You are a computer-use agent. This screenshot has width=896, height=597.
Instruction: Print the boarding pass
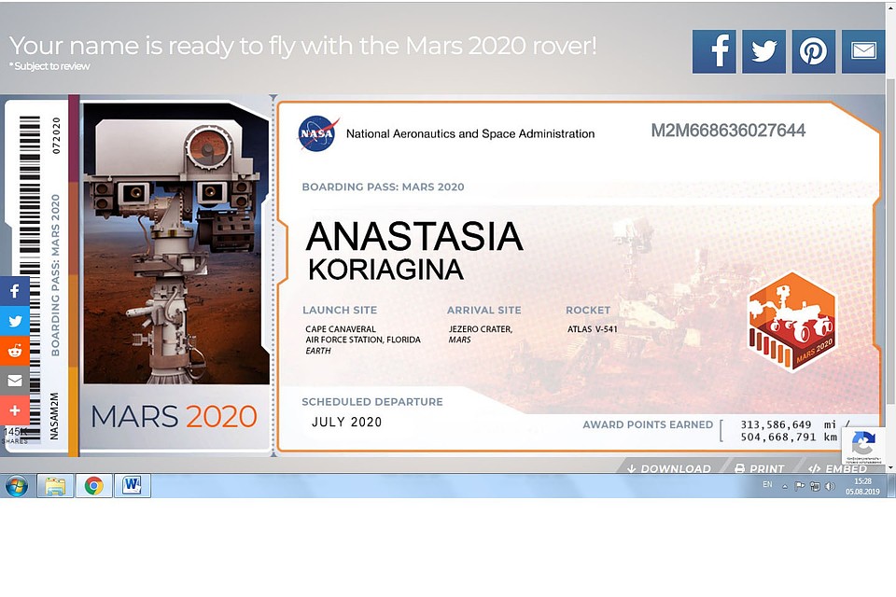point(760,468)
